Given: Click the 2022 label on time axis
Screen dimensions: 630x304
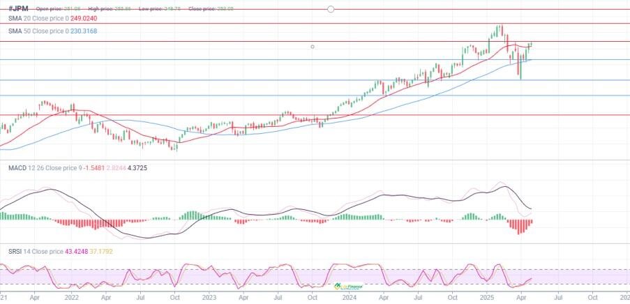Looking at the screenshot, I should 72,298.
